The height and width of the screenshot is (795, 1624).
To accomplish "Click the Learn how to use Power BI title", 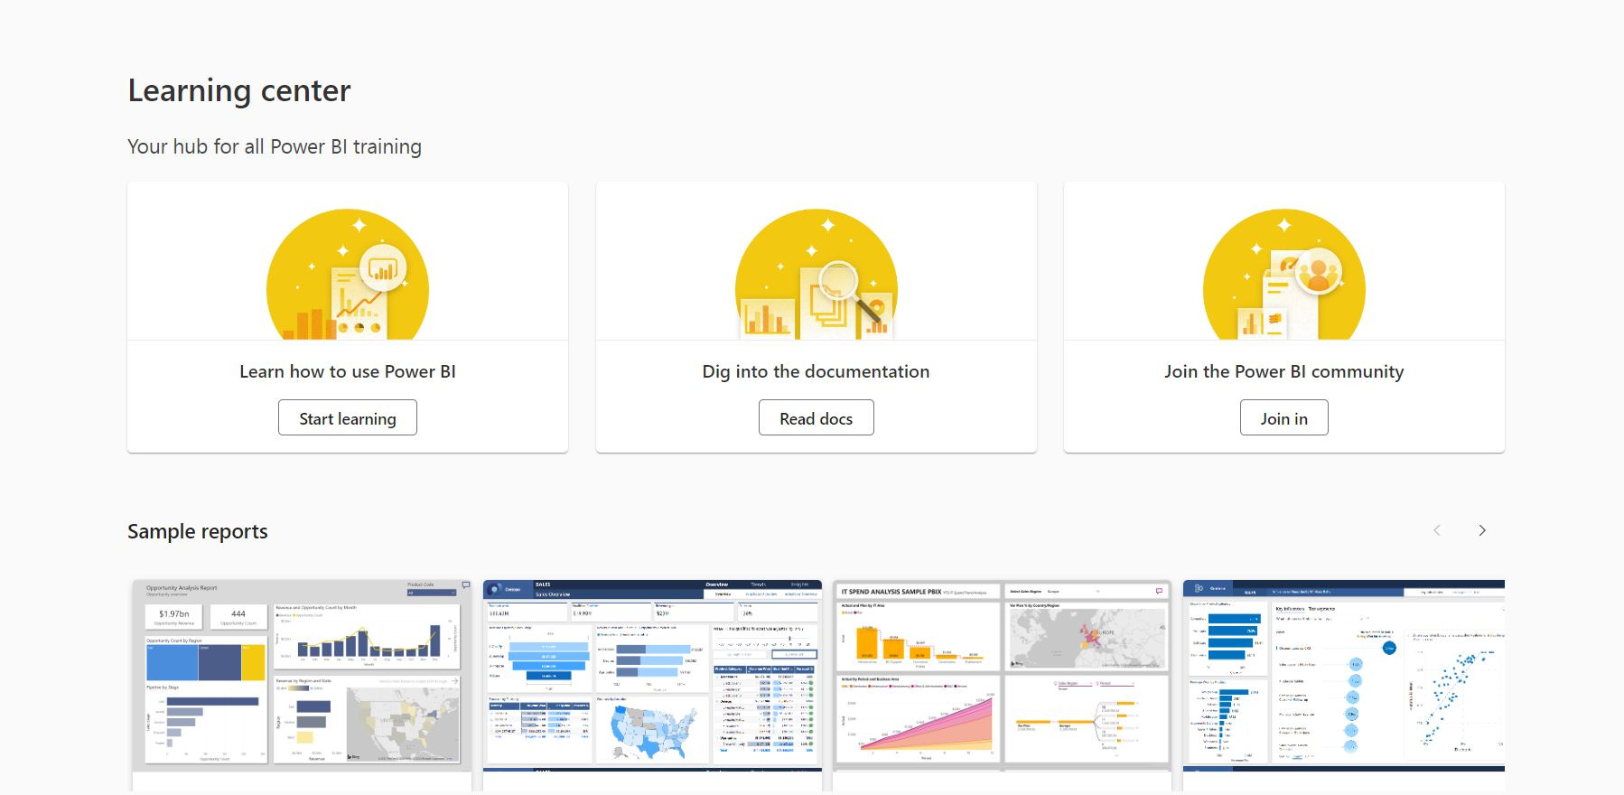I will 348,371.
